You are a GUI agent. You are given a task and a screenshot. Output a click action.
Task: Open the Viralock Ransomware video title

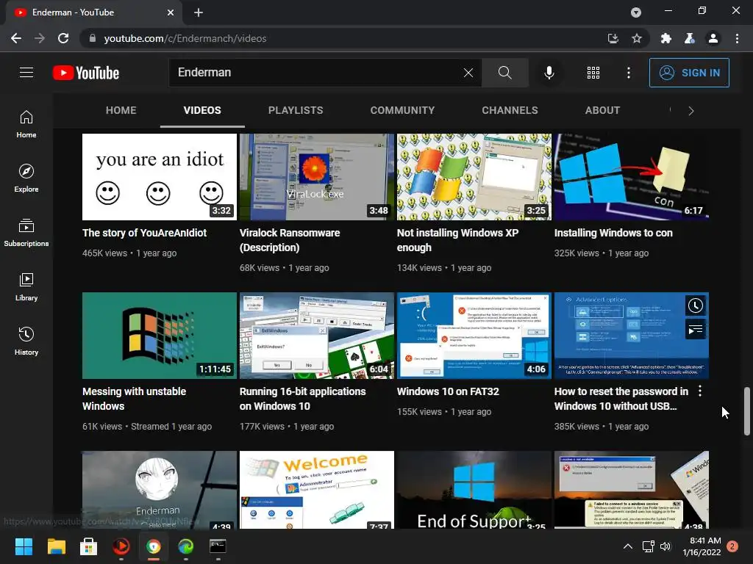pyautogui.click(x=290, y=240)
